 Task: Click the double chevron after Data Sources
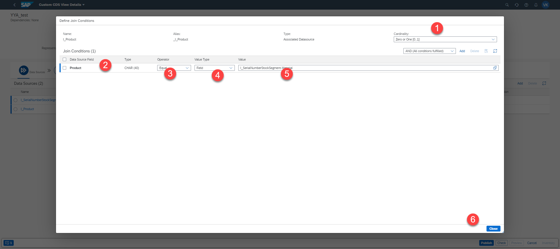49,70
